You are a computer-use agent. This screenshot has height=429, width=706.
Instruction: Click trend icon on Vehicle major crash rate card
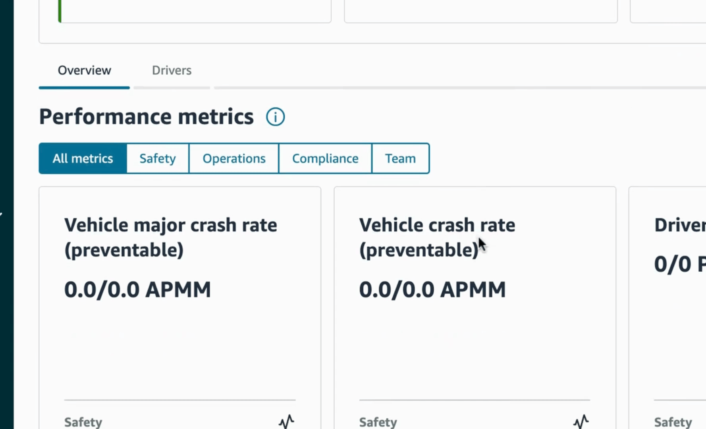point(286,421)
